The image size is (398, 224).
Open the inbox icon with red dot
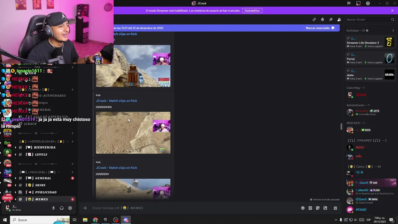[359, 3]
